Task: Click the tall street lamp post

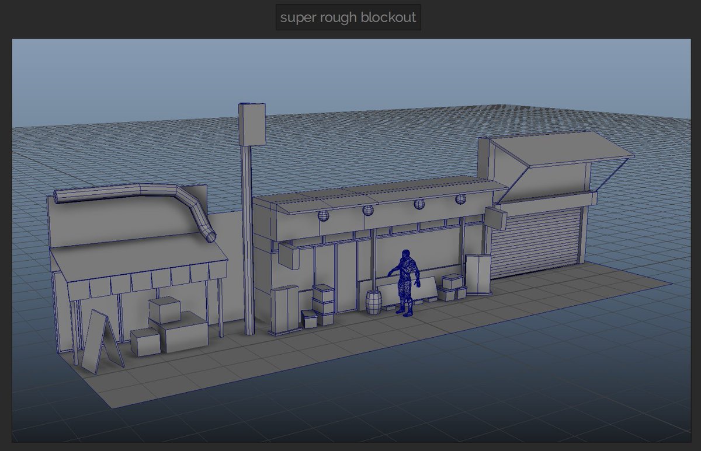Action: click(248, 233)
